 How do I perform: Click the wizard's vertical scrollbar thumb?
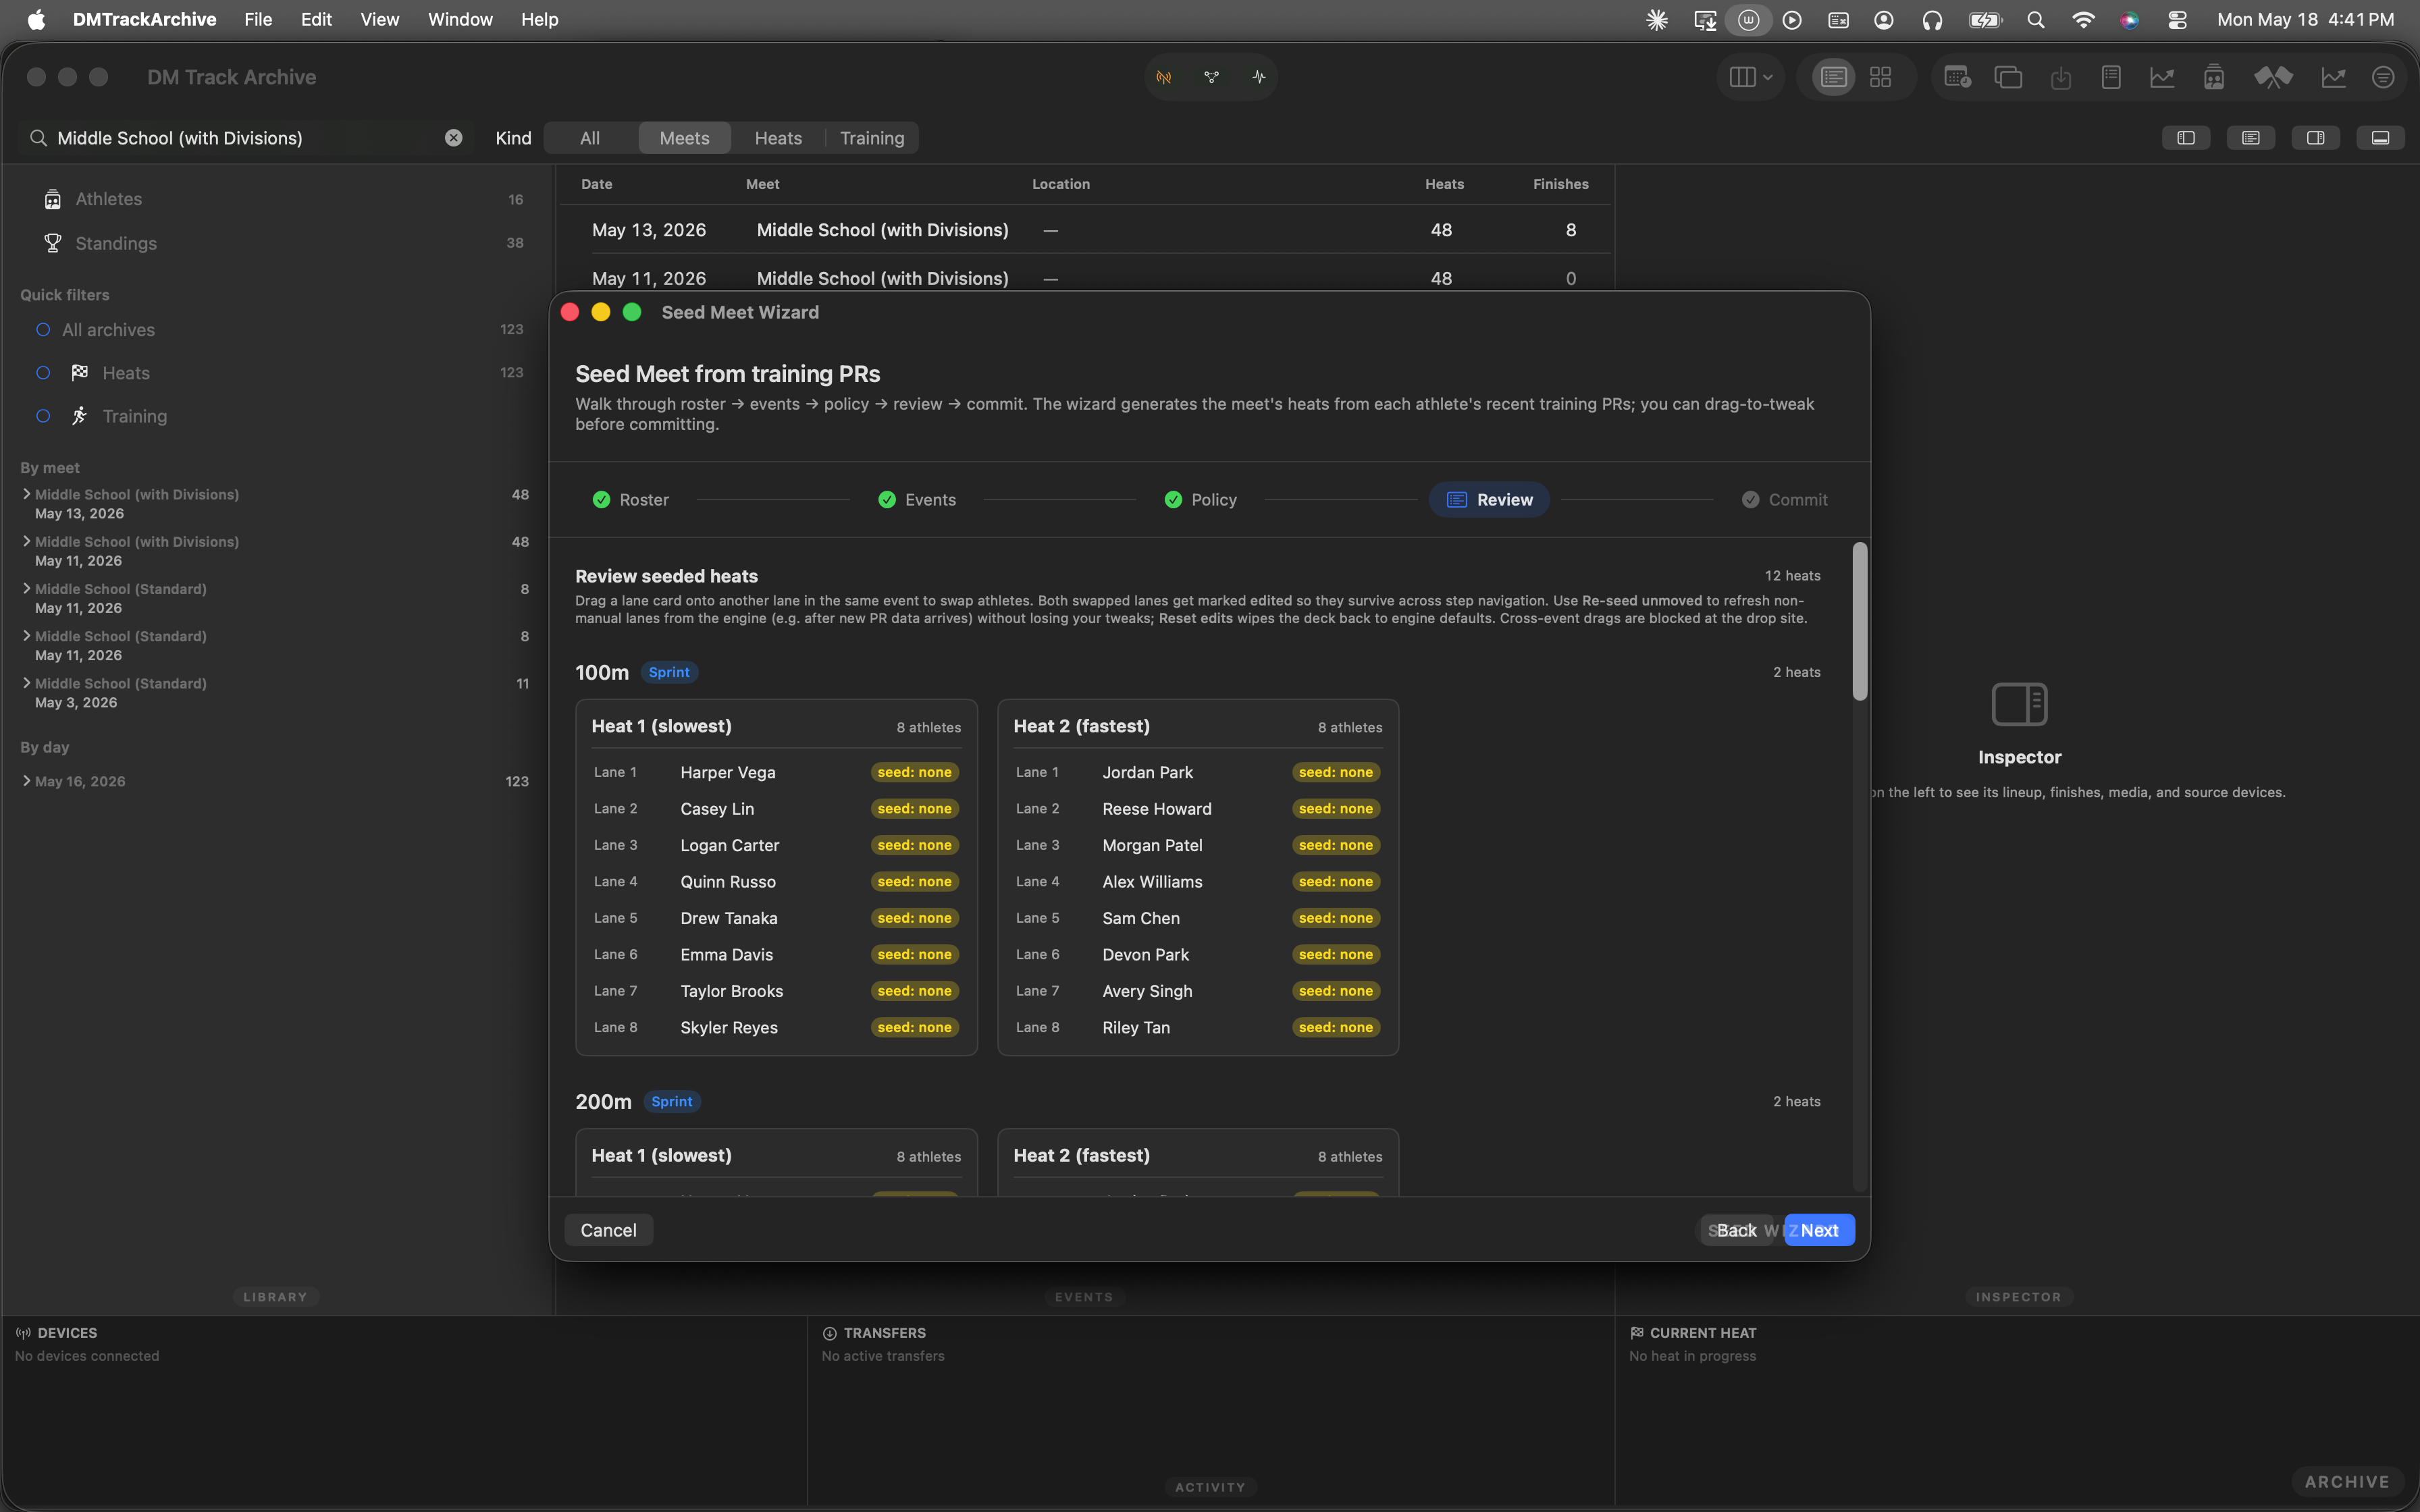[1859, 622]
